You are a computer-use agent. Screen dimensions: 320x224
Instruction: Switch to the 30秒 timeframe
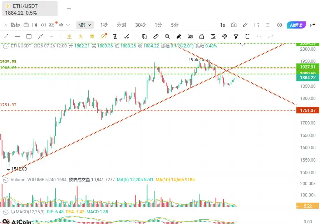(x=140, y=25)
